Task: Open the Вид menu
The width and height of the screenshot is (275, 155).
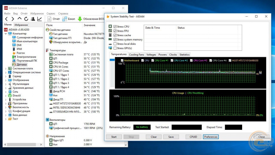Action: 15,14
